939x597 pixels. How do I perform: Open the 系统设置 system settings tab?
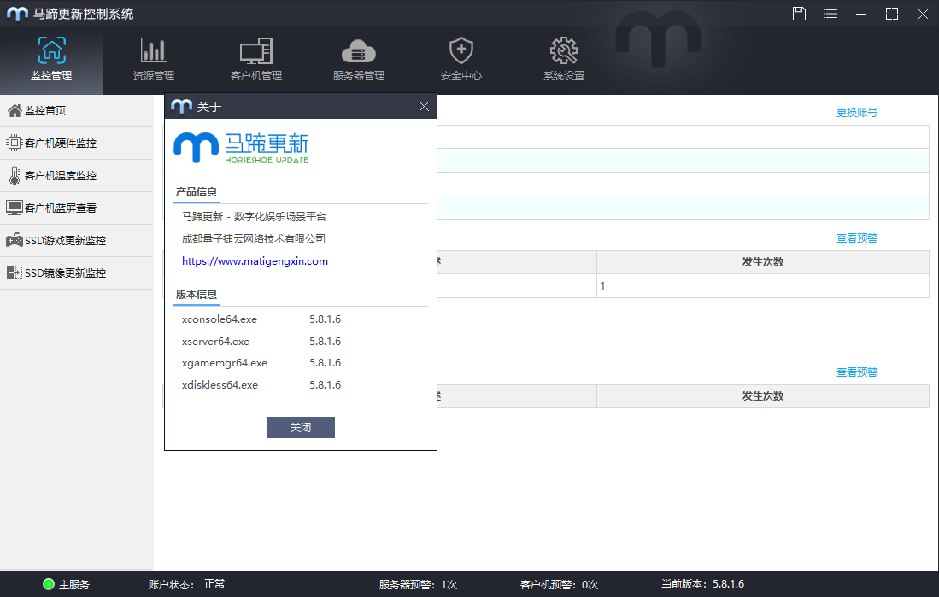(564, 59)
